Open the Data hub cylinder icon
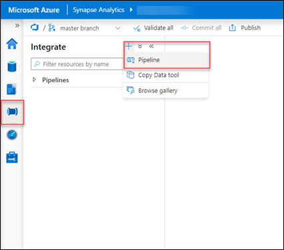 click(x=12, y=66)
